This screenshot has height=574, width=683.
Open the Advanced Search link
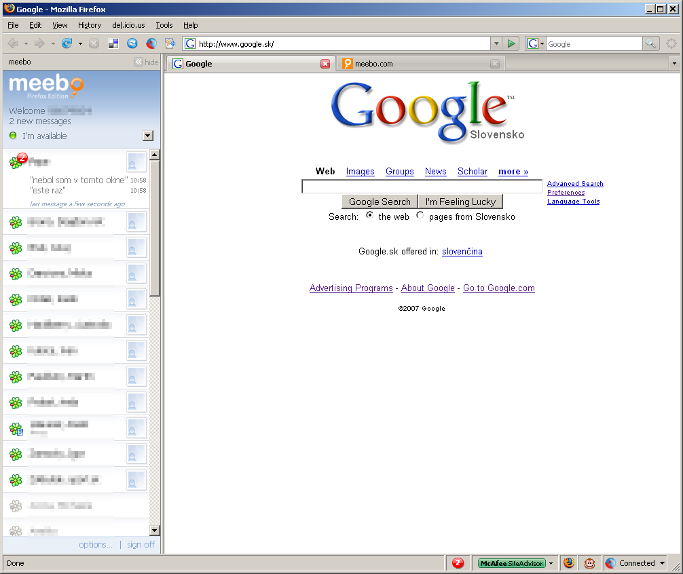point(575,184)
